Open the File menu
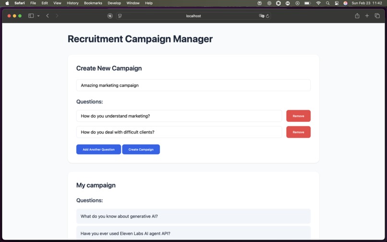This screenshot has width=387, height=242. pyautogui.click(x=33, y=3)
